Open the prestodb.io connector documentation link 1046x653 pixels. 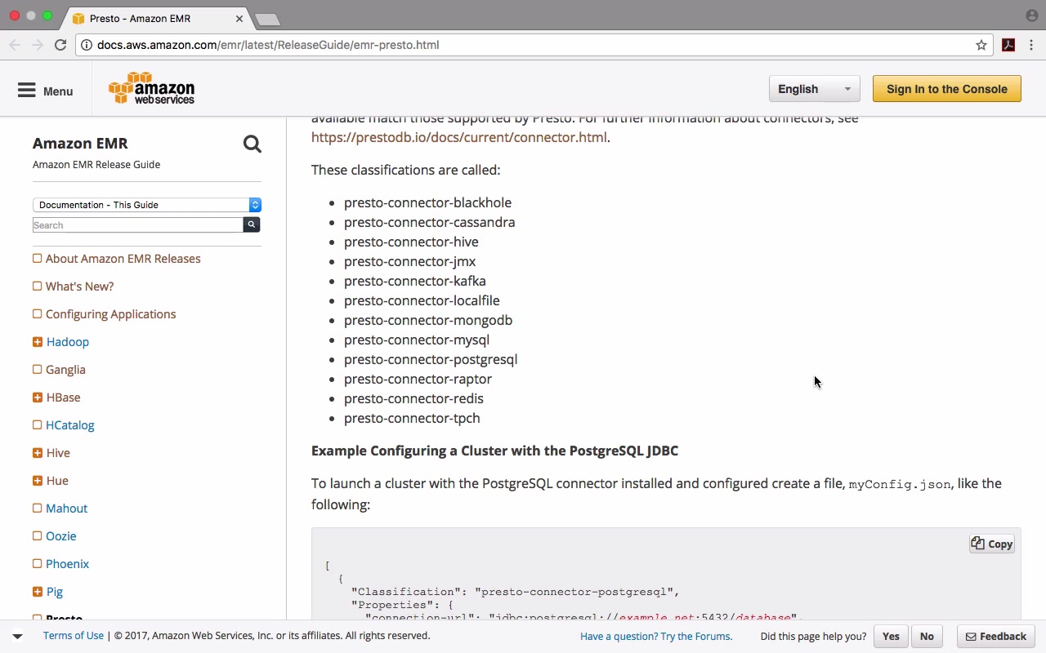(458, 137)
